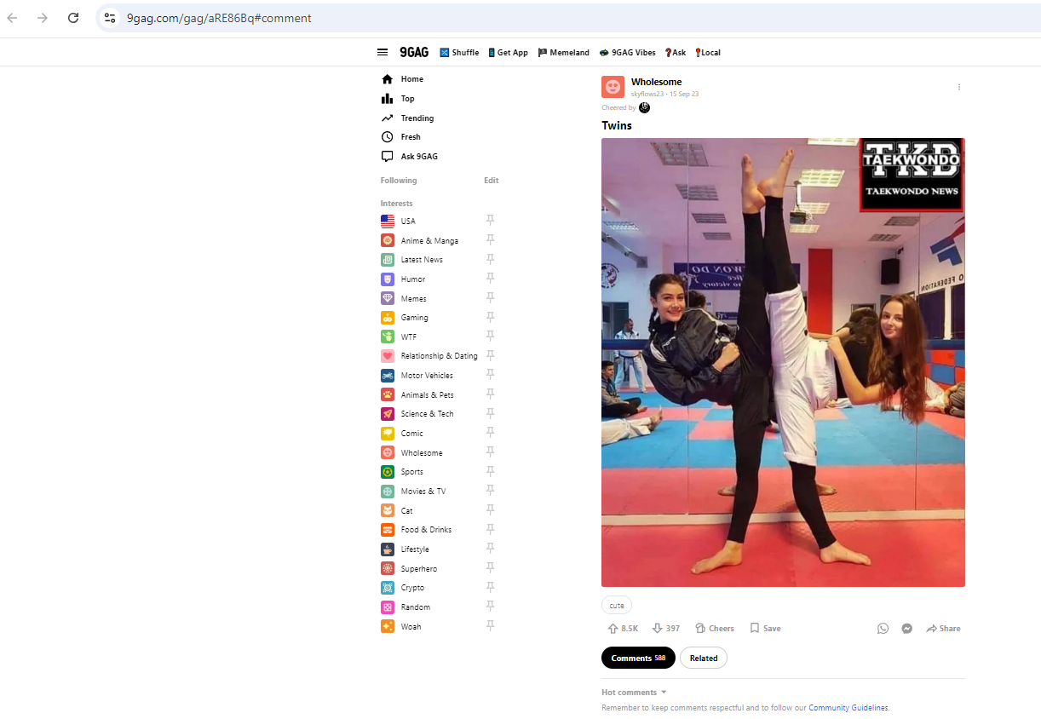
Task: Pin the Gaming interest
Action: (490, 317)
